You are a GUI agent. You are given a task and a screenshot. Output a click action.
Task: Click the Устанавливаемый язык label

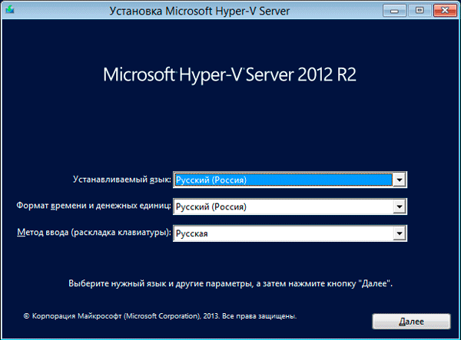[121, 180]
